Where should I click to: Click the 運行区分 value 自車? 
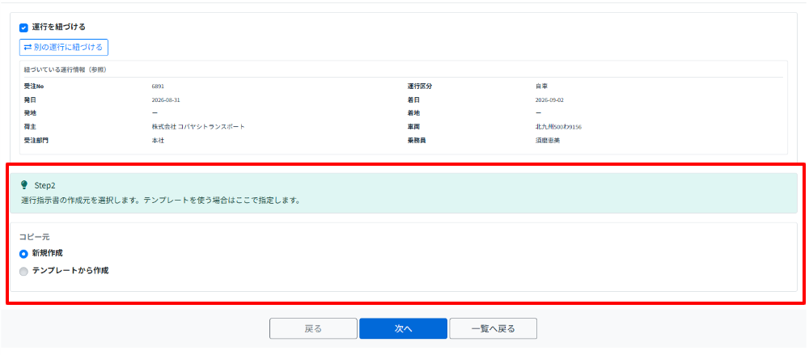(x=542, y=87)
